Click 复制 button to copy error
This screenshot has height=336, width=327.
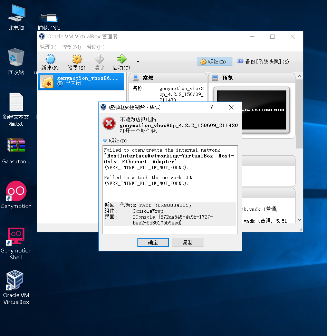pyautogui.click(x=187, y=242)
